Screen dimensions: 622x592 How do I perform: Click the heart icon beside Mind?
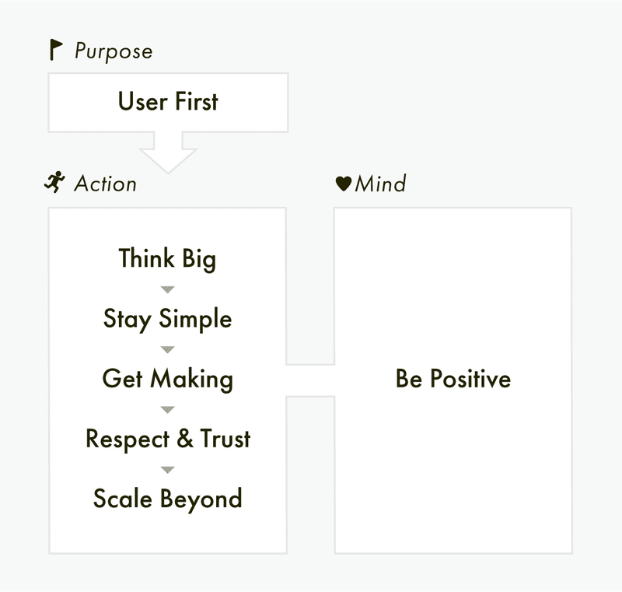coord(343,184)
